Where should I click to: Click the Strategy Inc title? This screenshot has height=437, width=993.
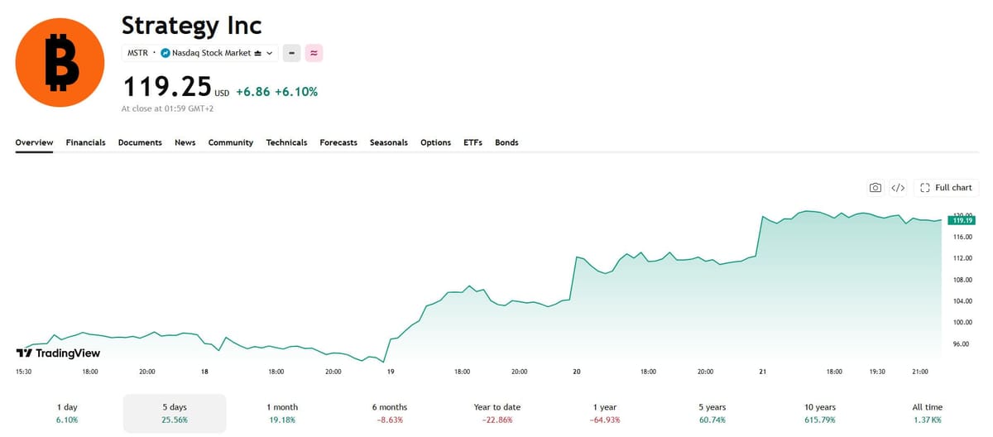coord(192,25)
